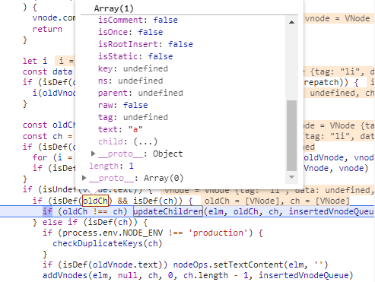Click nodeOps.setTextContent in the code
The width and height of the screenshot is (375, 282).
[x=227, y=265]
